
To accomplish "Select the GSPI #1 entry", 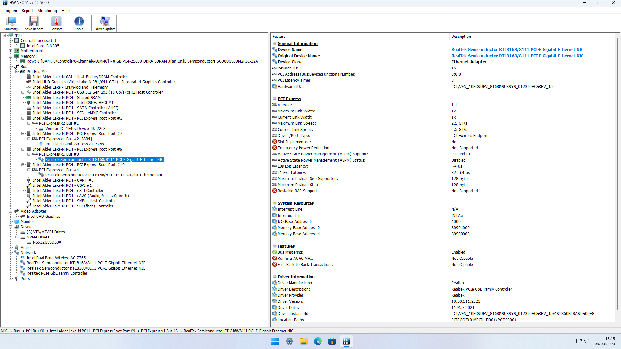I will pos(62,185).
